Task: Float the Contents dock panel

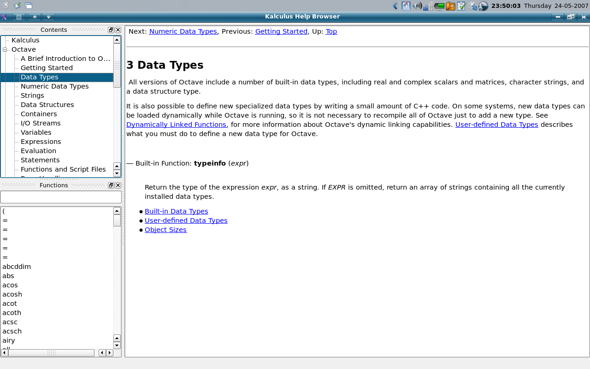Action: click(111, 30)
